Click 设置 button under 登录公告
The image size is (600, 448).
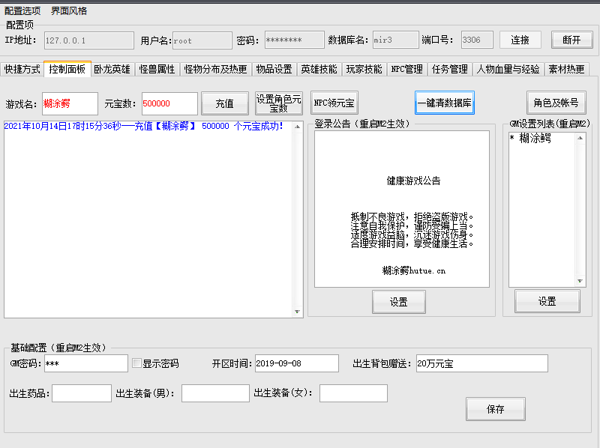[x=399, y=302]
